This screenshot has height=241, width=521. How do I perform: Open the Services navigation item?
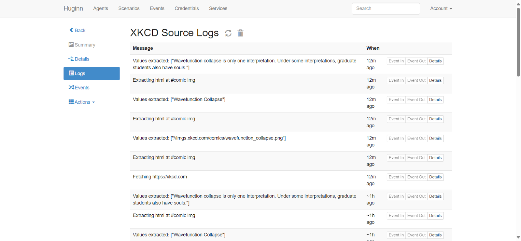pyautogui.click(x=218, y=8)
